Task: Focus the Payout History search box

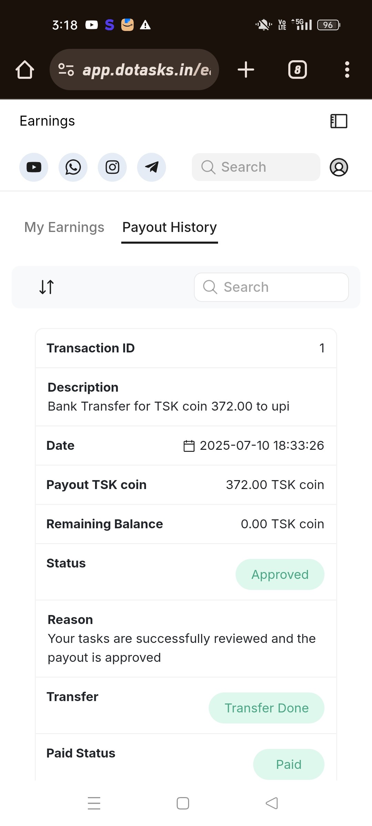Action: tap(271, 287)
